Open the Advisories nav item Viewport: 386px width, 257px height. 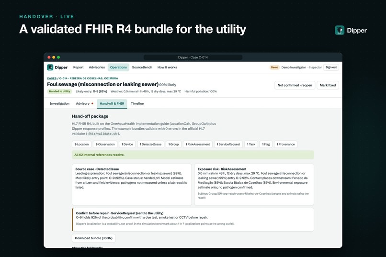(97, 67)
